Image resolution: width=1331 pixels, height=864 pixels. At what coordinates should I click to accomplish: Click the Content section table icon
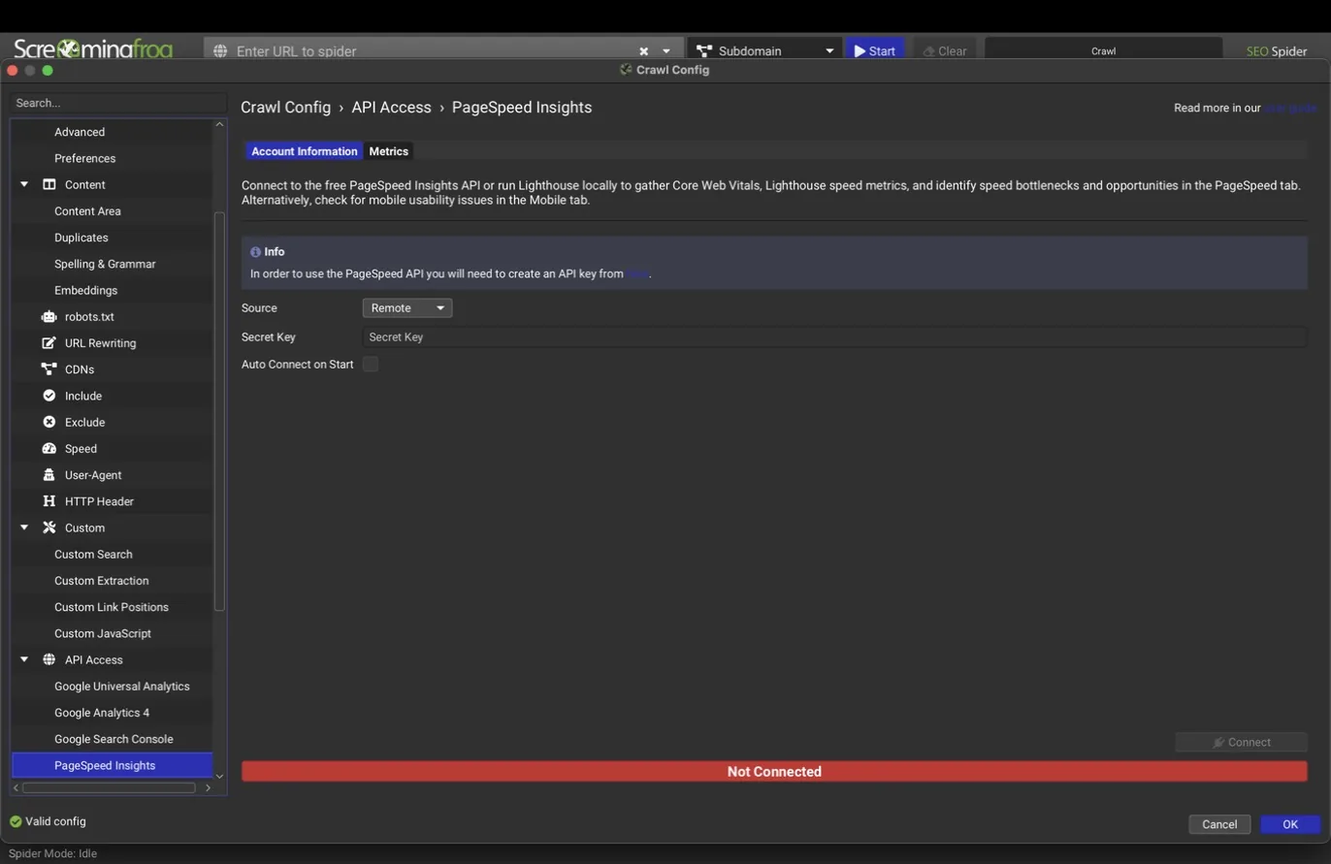[x=49, y=184]
